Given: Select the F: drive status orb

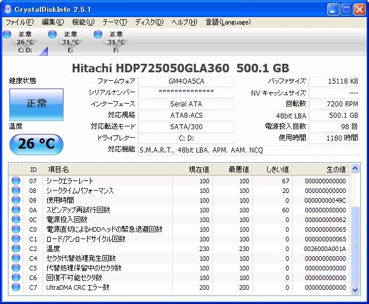Looking at the screenshot, I should point(98,35).
